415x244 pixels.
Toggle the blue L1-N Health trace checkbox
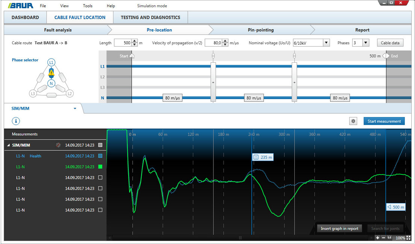(100, 156)
